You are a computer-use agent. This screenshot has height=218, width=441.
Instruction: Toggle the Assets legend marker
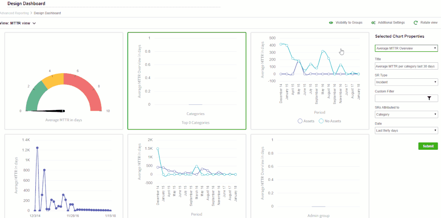click(300, 121)
